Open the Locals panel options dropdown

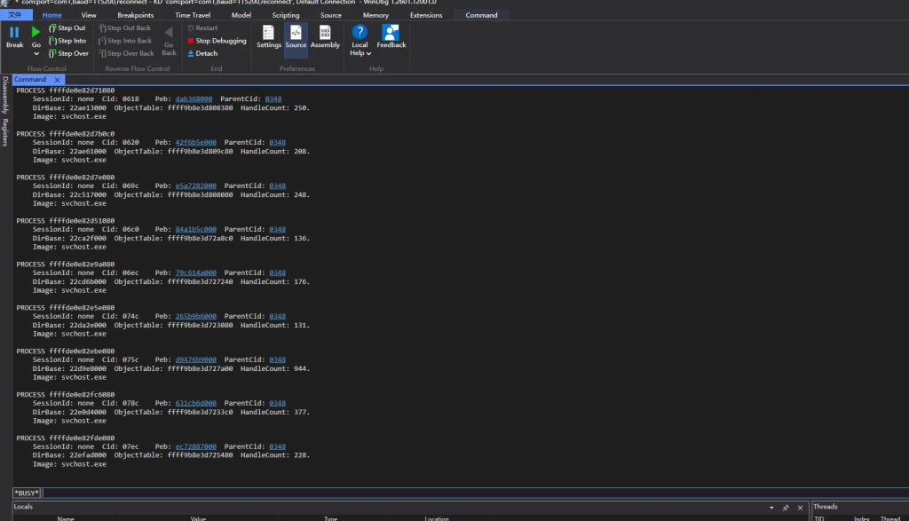(771, 508)
